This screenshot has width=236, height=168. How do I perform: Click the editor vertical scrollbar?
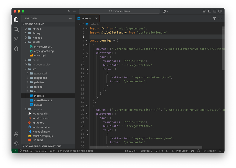tap(223, 48)
